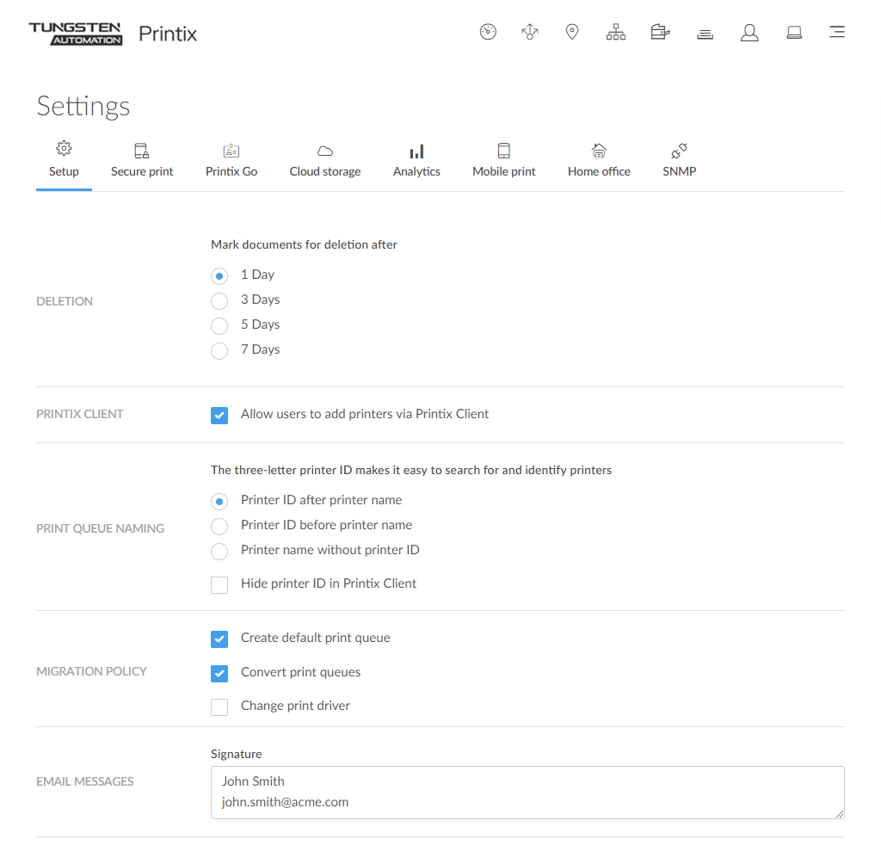This screenshot has width=881, height=864.
Task: Click the Tungsten Automation logo
Action: click(x=76, y=34)
